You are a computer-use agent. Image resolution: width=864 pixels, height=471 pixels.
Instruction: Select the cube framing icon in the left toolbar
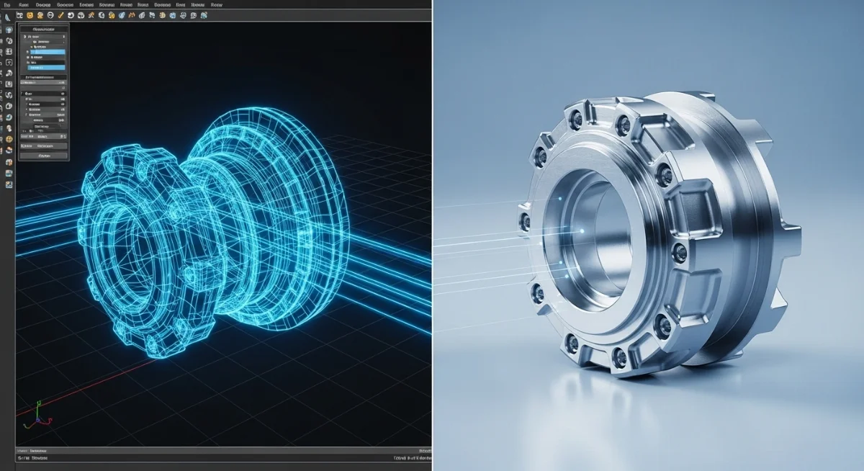(x=8, y=50)
